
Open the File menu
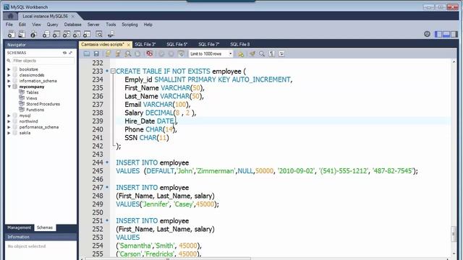[x=9, y=25]
